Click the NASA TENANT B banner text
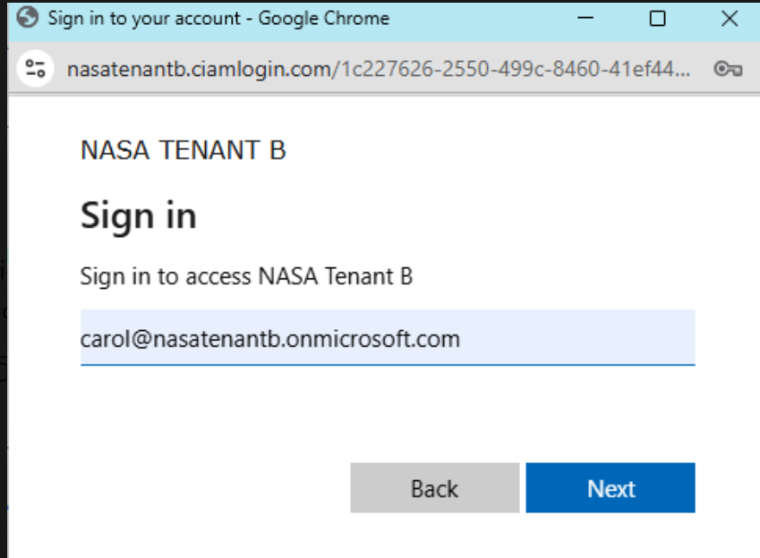 pyautogui.click(x=184, y=149)
